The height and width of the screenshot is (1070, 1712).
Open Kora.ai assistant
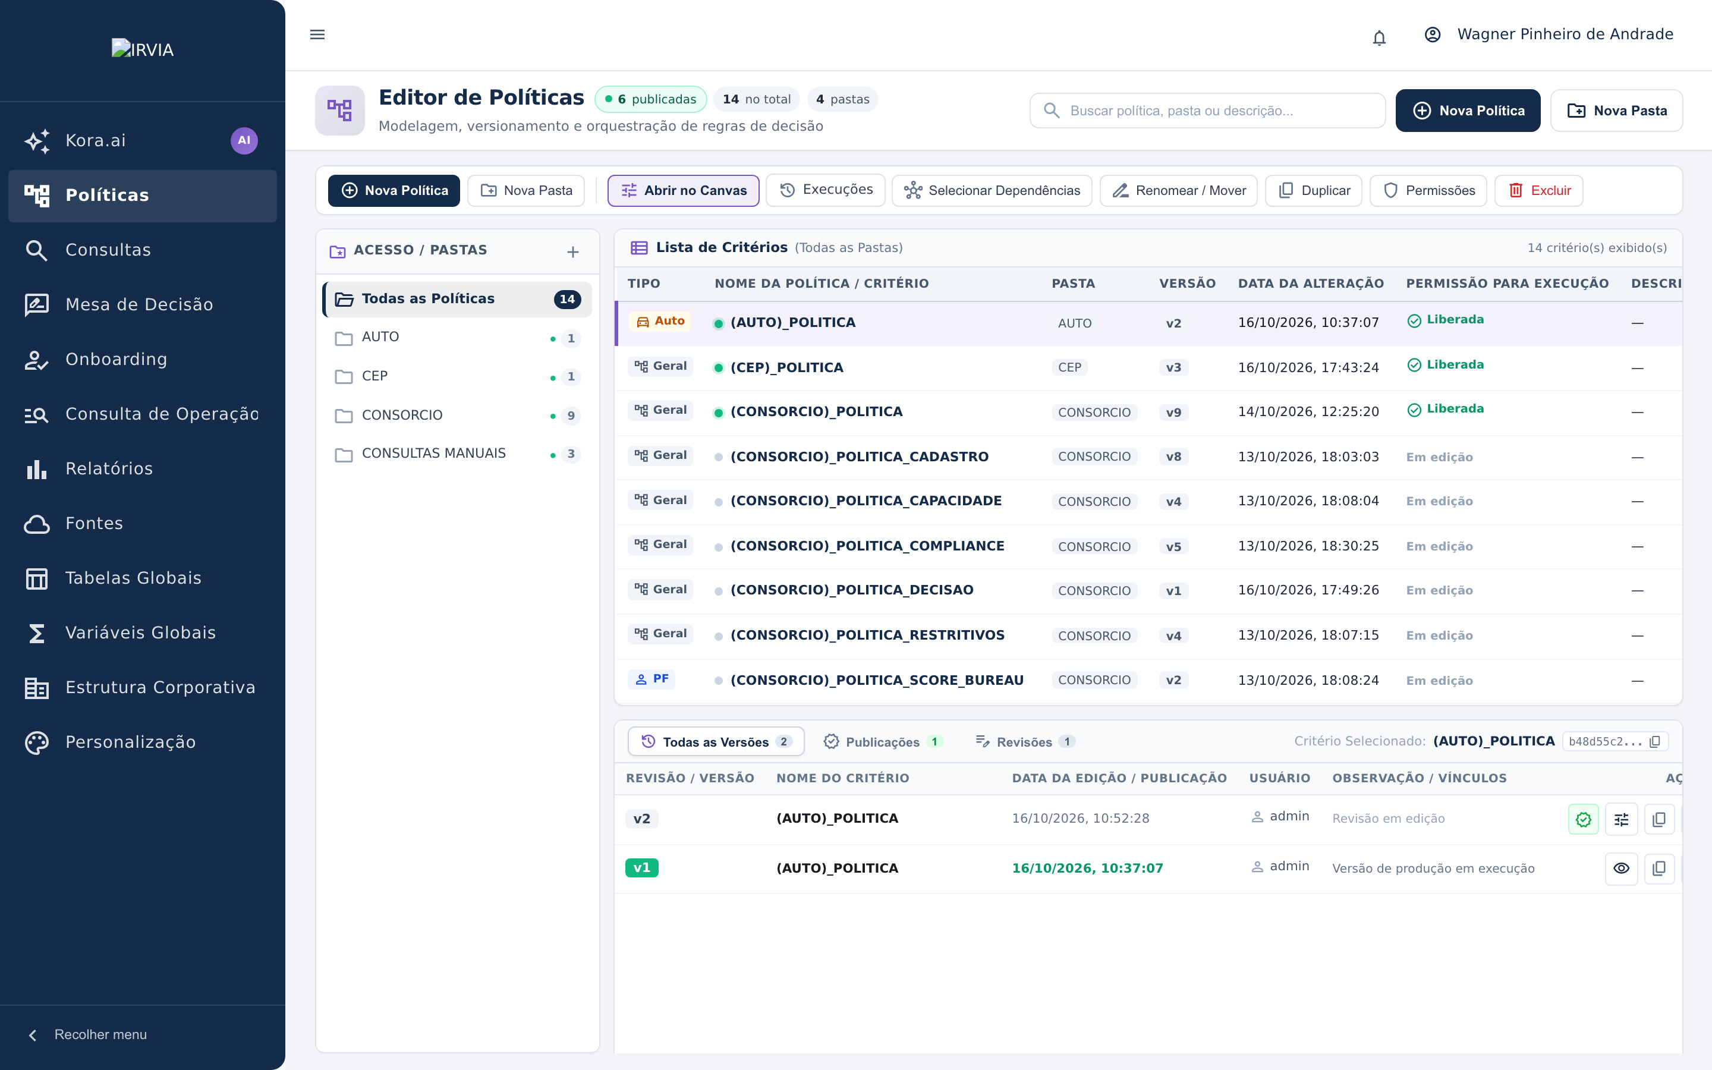point(142,141)
